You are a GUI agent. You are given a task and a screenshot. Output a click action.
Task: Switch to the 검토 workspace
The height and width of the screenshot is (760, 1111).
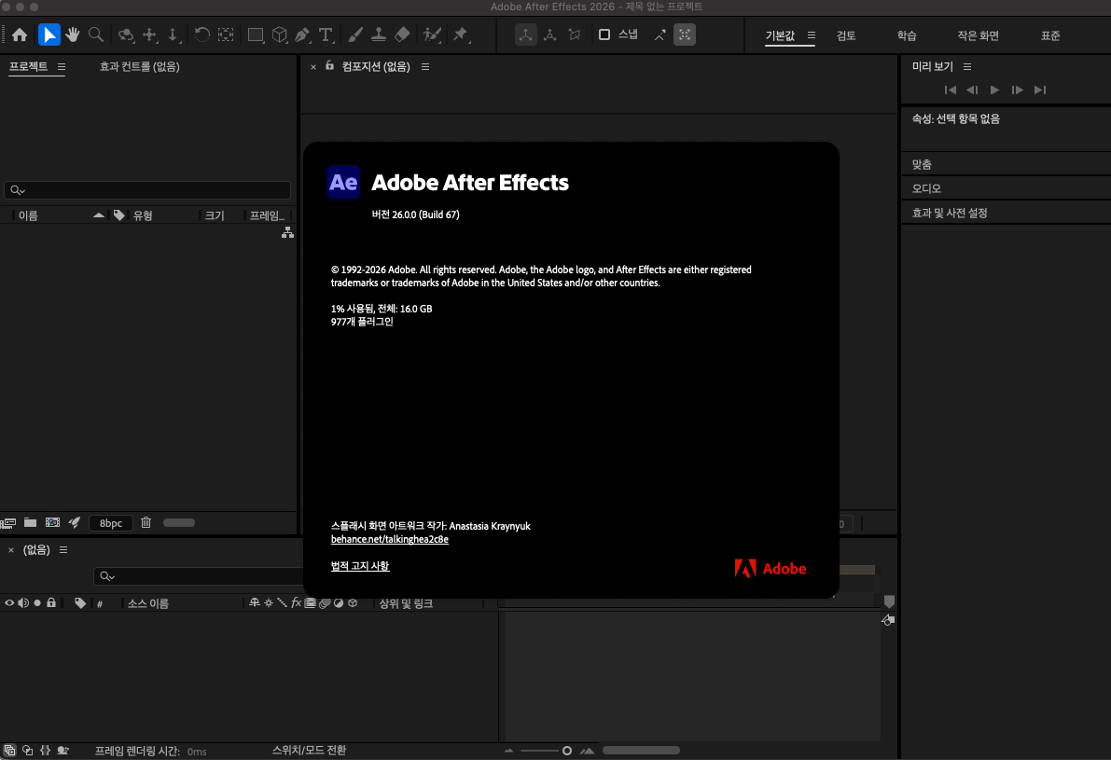pos(846,36)
